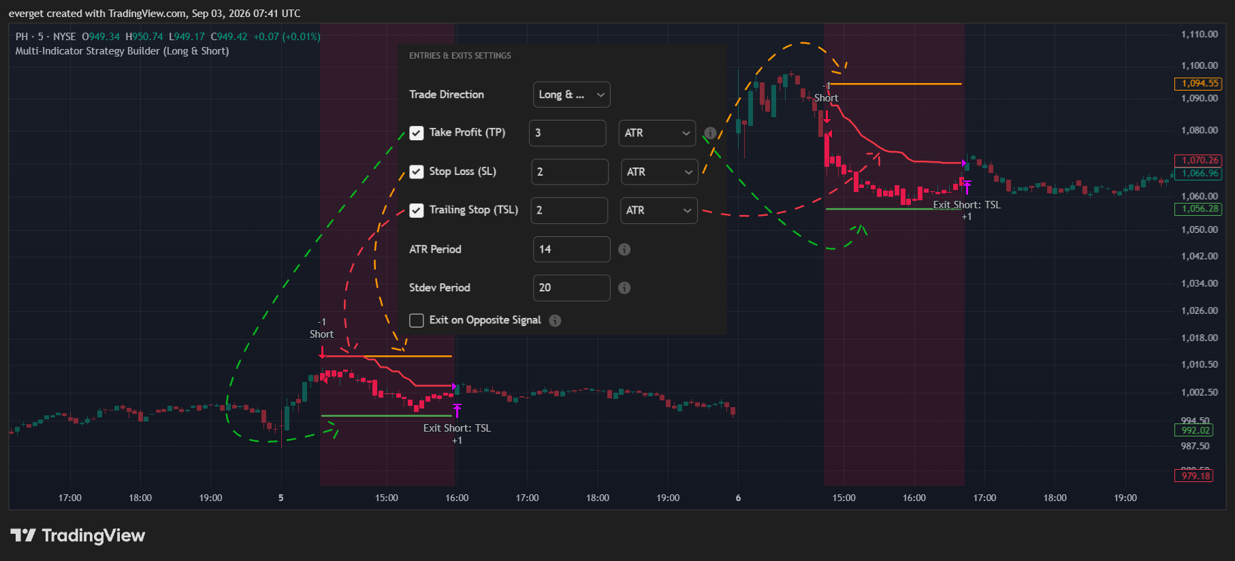Click the Multi-Indicator Strategy Builder indicator title
This screenshot has width=1235, height=561.
tap(122, 51)
